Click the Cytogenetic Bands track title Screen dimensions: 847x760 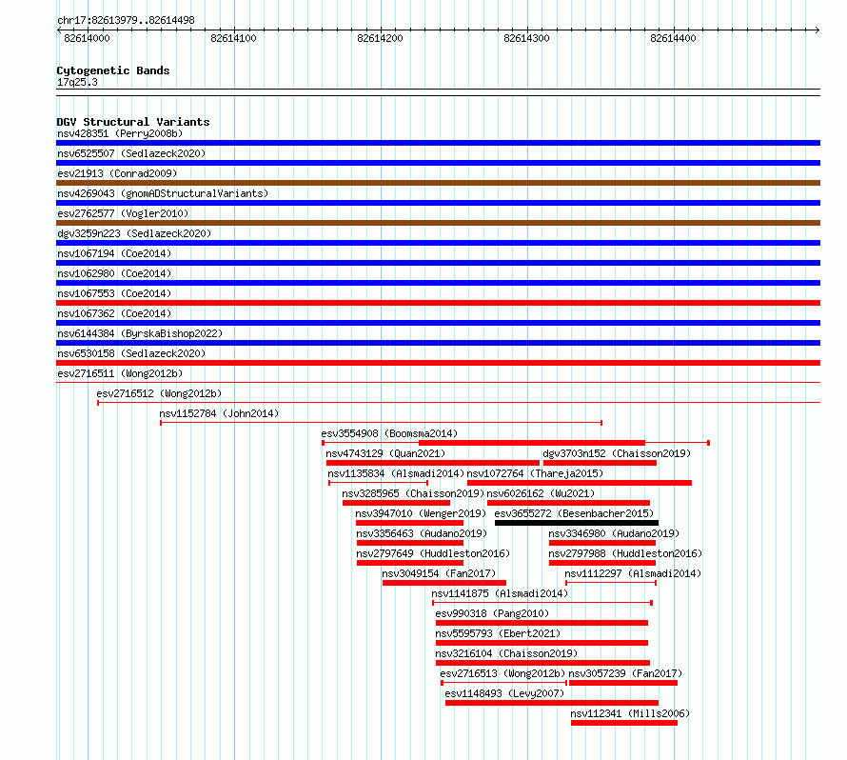tap(113, 70)
